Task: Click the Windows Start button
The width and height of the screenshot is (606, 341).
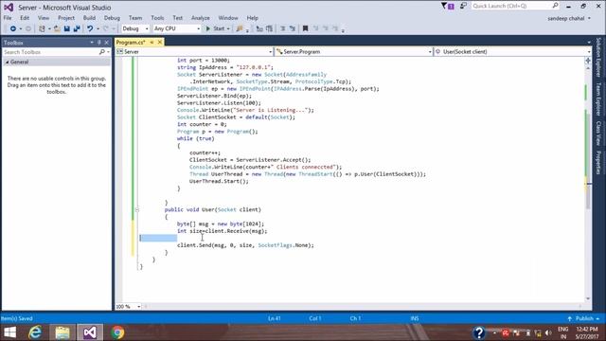Action: tap(10, 332)
